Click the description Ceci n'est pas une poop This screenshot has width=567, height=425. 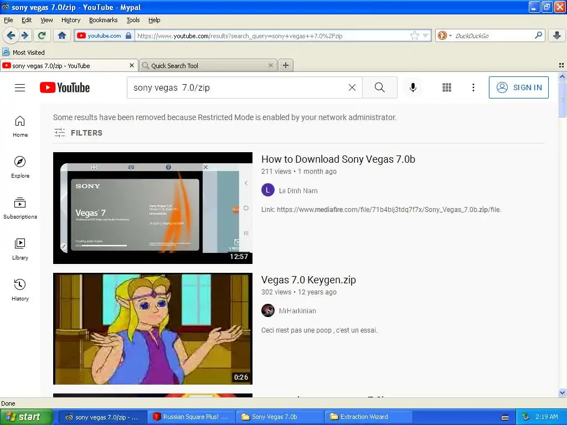[x=319, y=330]
